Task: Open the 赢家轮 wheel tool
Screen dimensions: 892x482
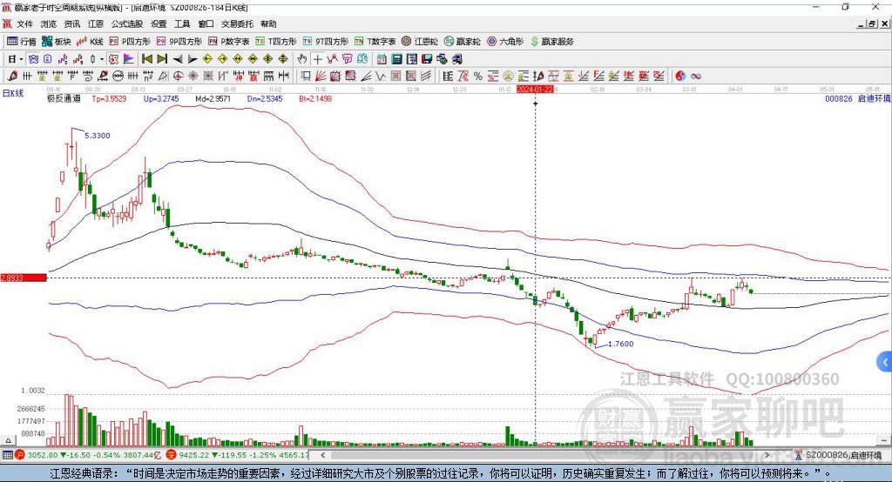Action: point(462,42)
